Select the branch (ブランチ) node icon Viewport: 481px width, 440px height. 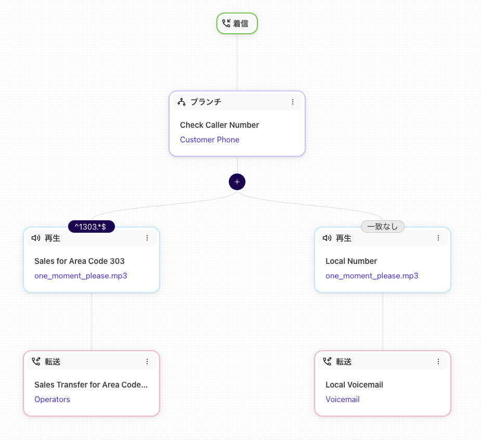pyautogui.click(x=181, y=102)
